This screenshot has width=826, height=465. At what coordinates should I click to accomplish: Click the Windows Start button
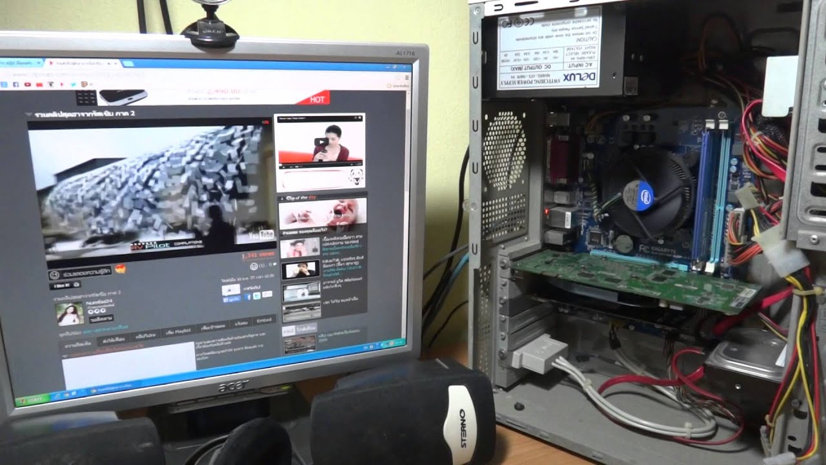(31, 400)
